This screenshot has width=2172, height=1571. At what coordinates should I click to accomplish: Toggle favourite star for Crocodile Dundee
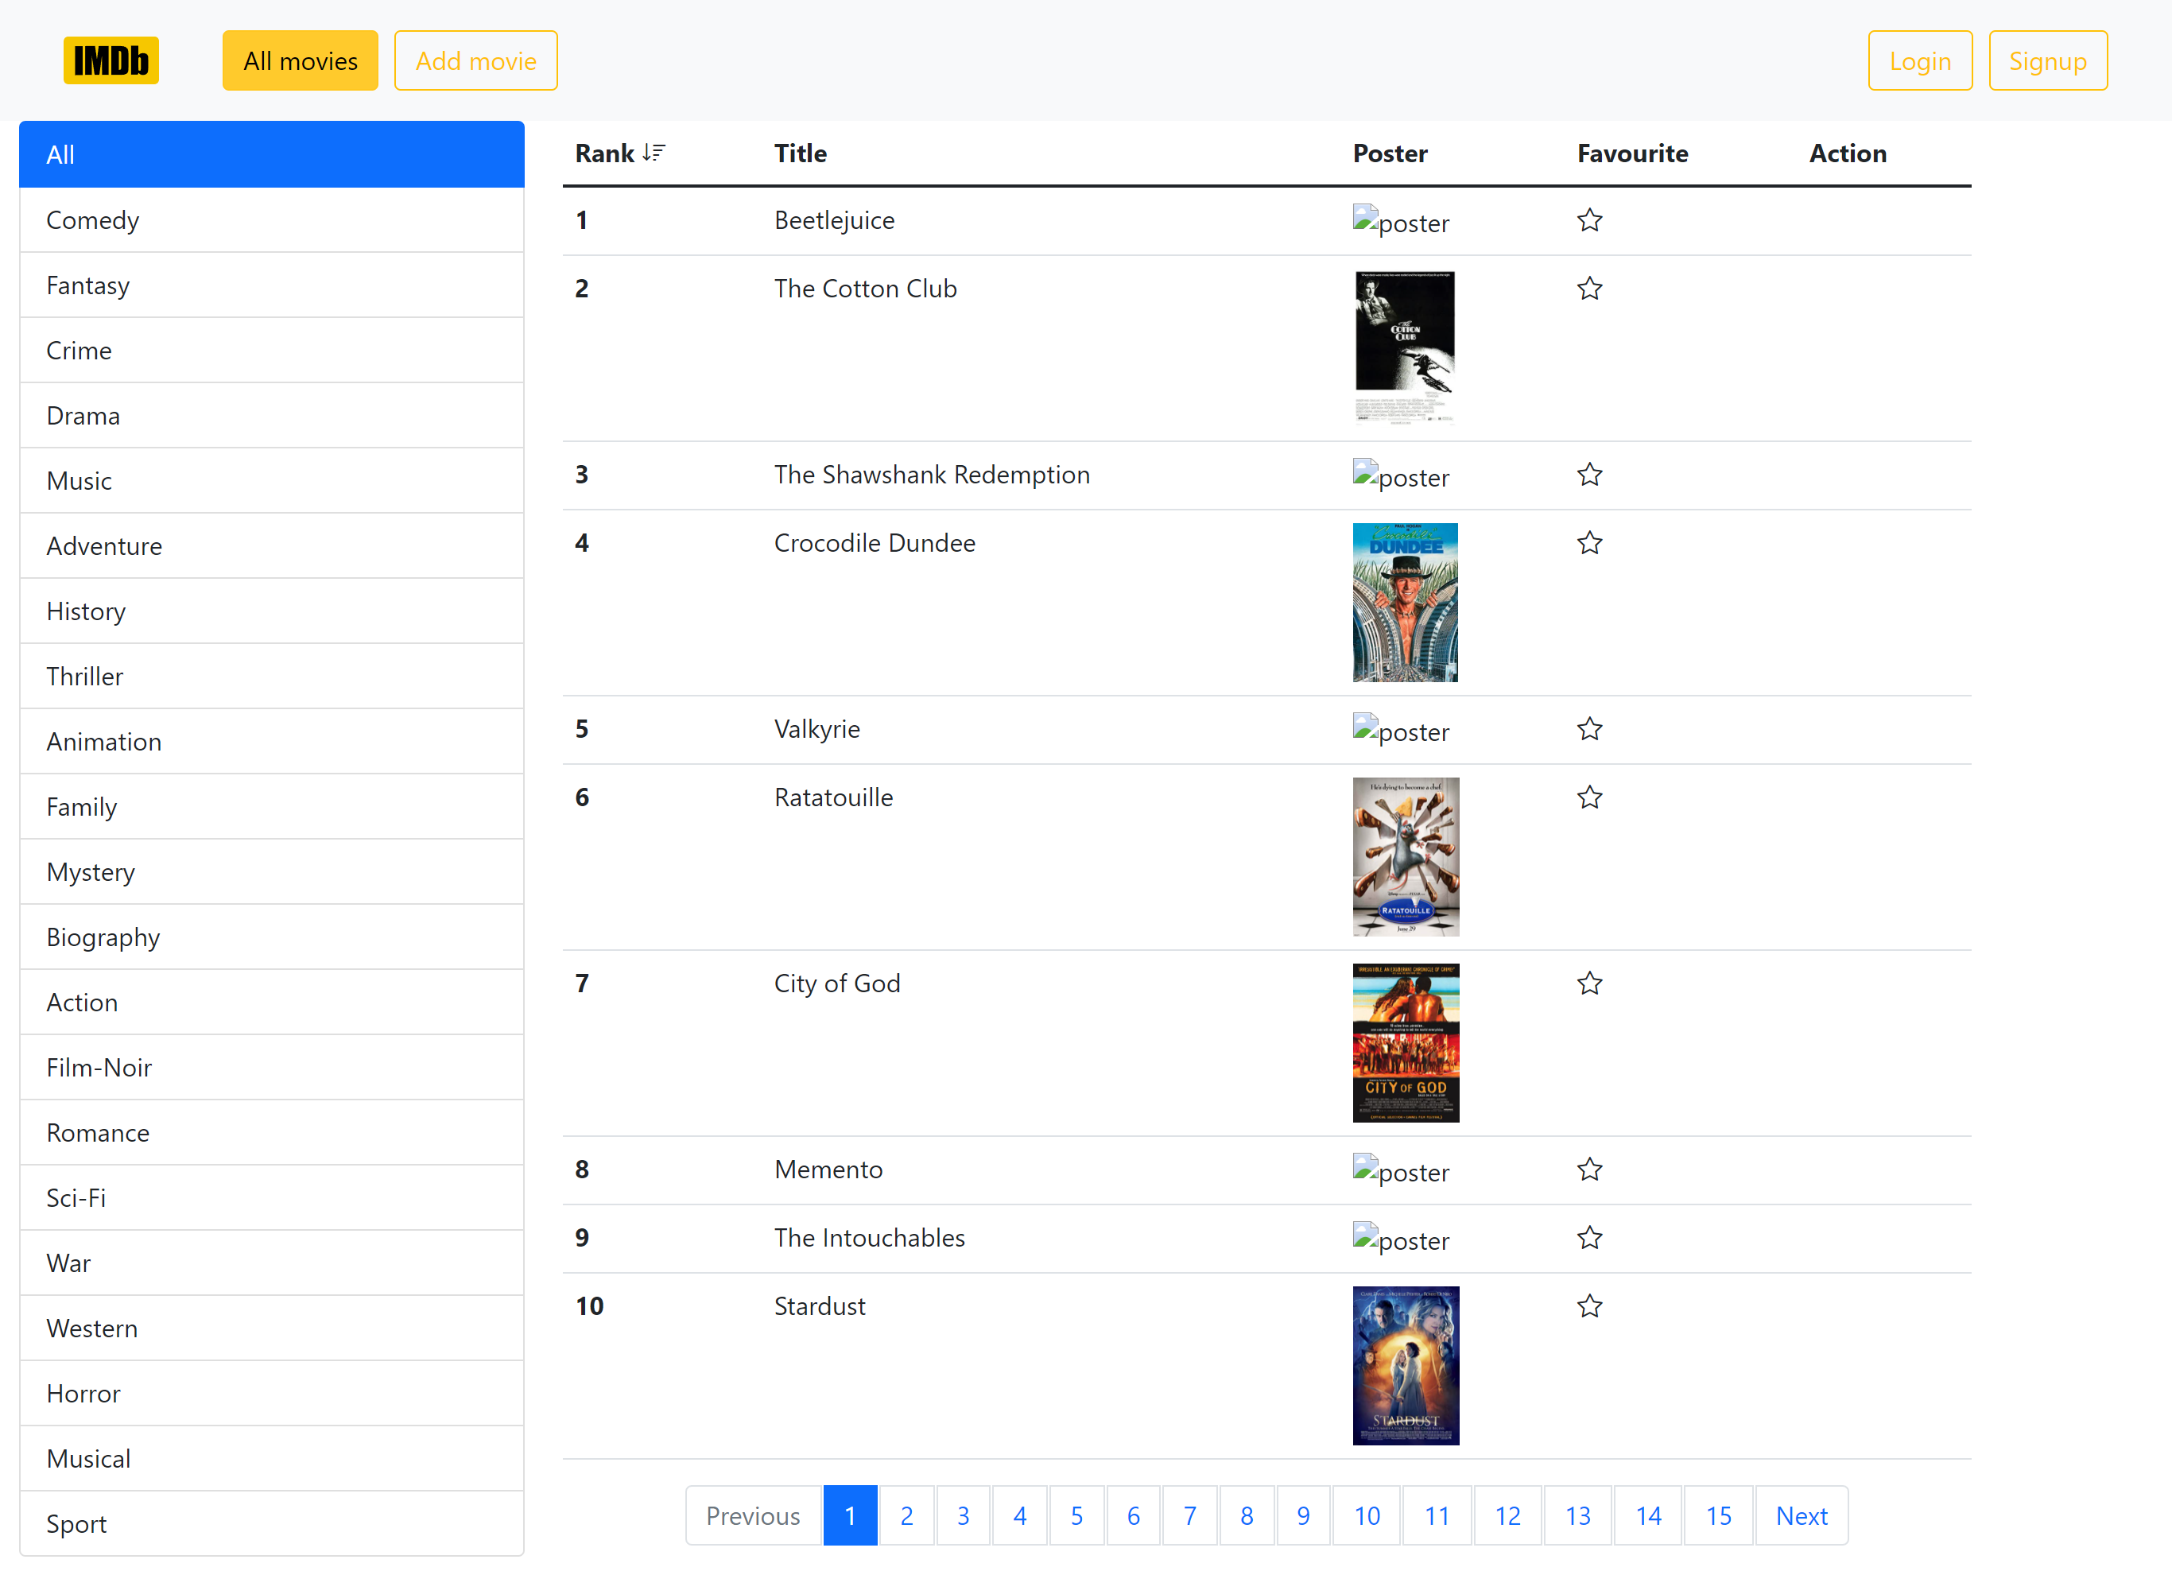click(x=1588, y=543)
